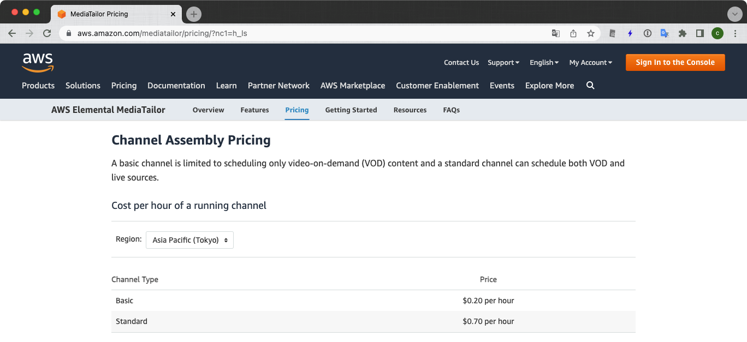Screen dimensions: 747x342
Task: Switch to the Resources tab
Action: tap(410, 110)
